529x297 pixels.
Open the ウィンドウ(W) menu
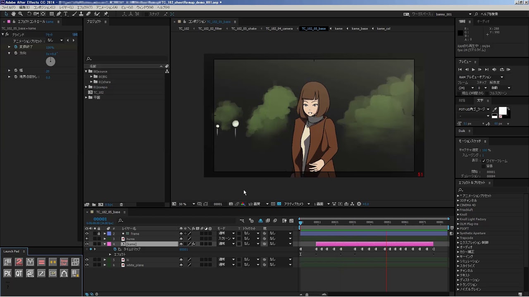(x=145, y=7)
